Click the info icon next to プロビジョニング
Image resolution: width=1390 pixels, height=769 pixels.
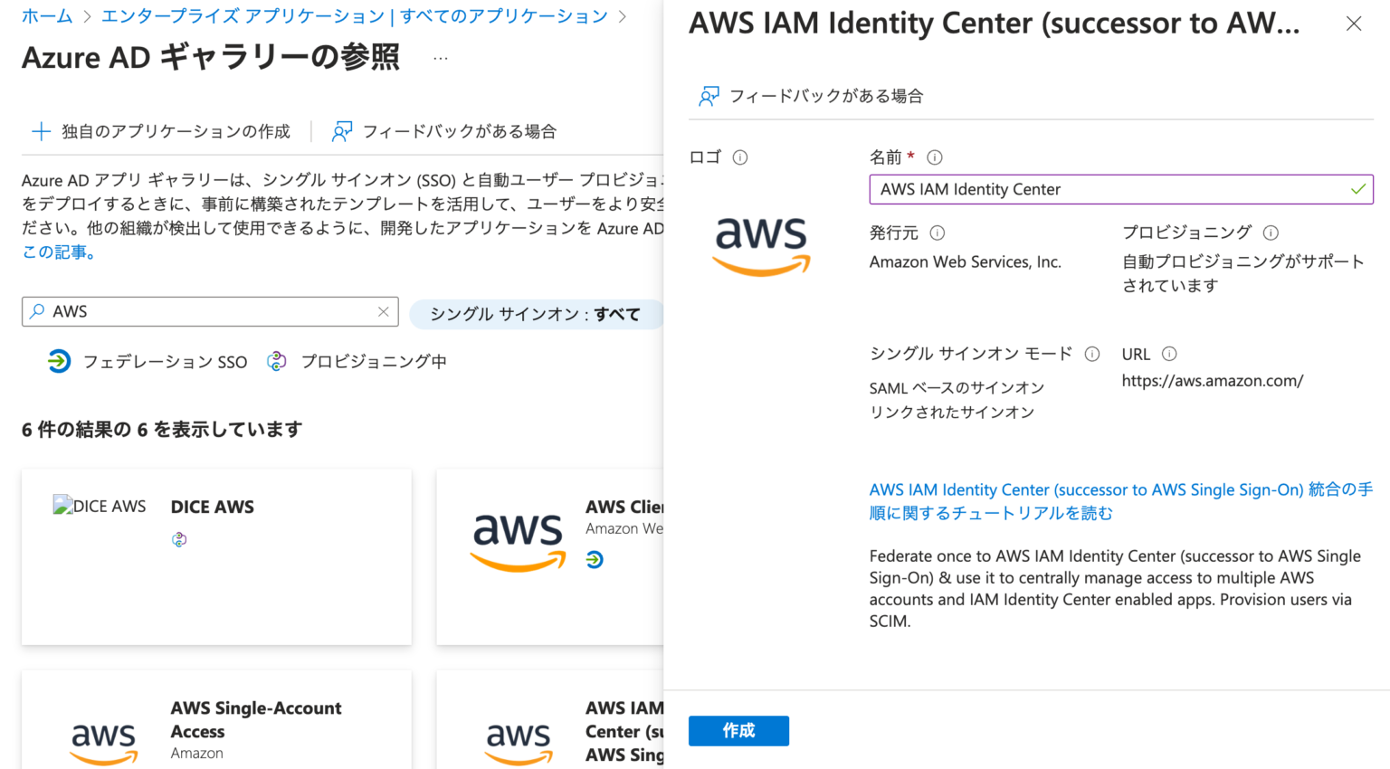[x=1271, y=233]
